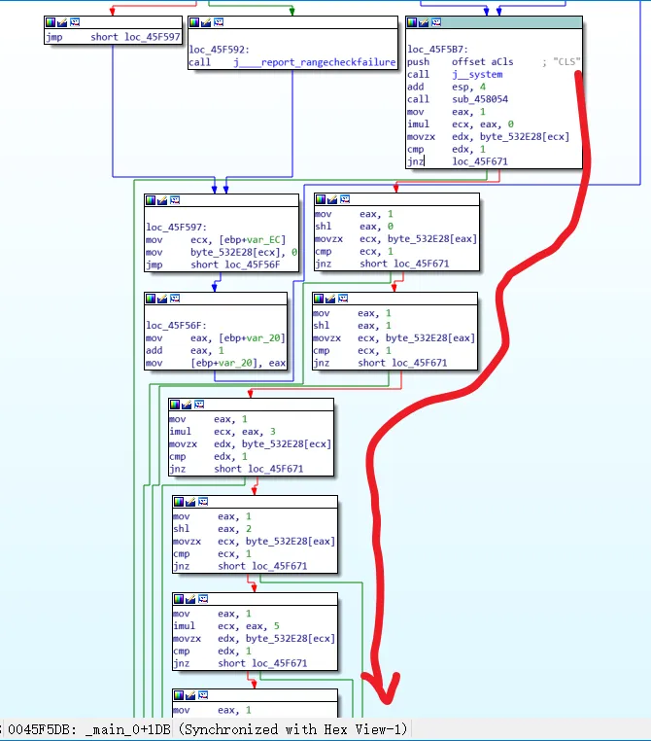Viewport: 651px width, 741px height.
Task: Click pencil edit icon on loc_45F592 block
Action: pos(206,22)
